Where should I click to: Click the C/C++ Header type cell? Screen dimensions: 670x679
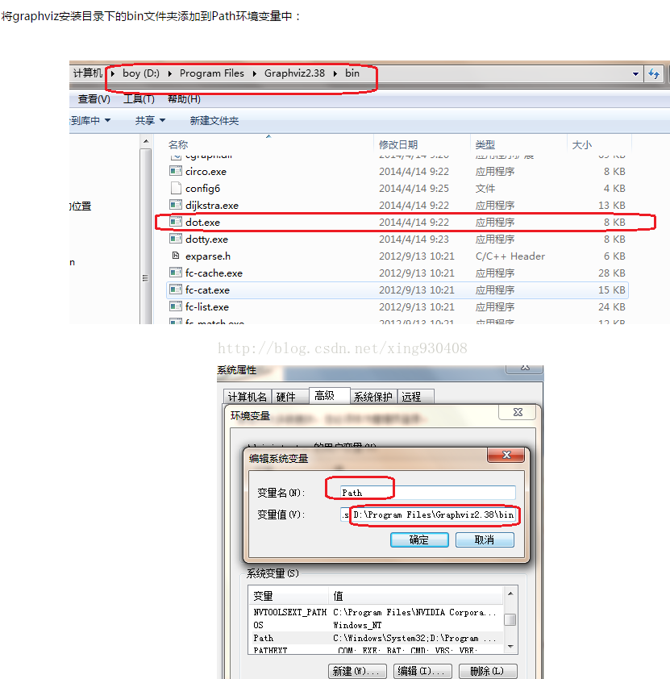point(510,256)
